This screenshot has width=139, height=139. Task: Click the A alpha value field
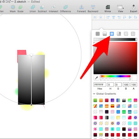134,84
